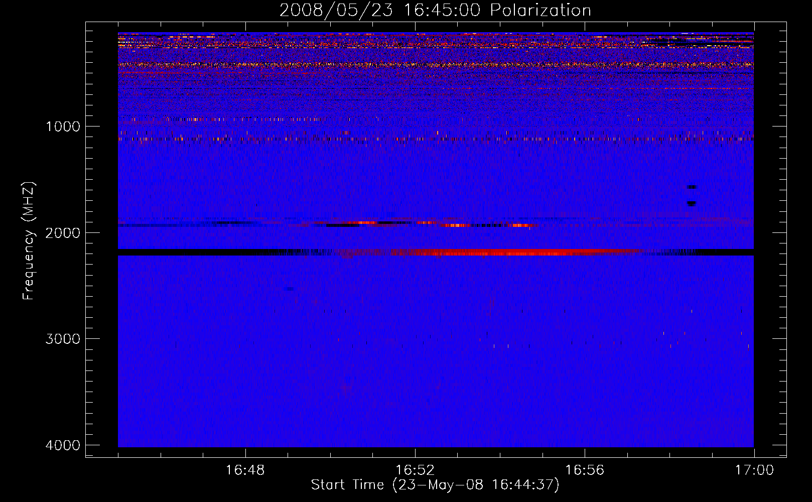Viewport: 812px width, 502px height.
Task: Click the plot title '2008/05/23 16:45:00 Polarization'
Action: click(435, 10)
